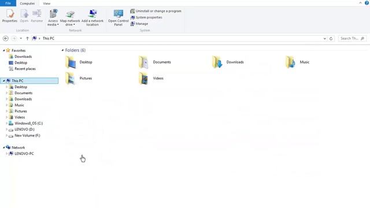Select the Music folder icon in content pane

point(290,62)
